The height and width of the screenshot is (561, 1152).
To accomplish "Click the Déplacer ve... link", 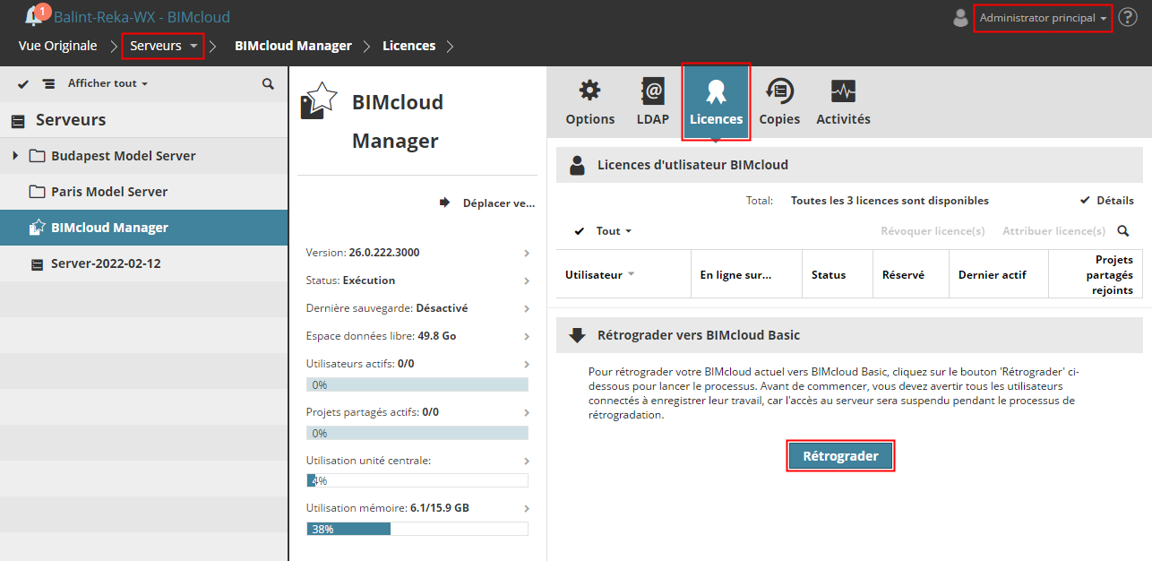I will [x=489, y=203].
